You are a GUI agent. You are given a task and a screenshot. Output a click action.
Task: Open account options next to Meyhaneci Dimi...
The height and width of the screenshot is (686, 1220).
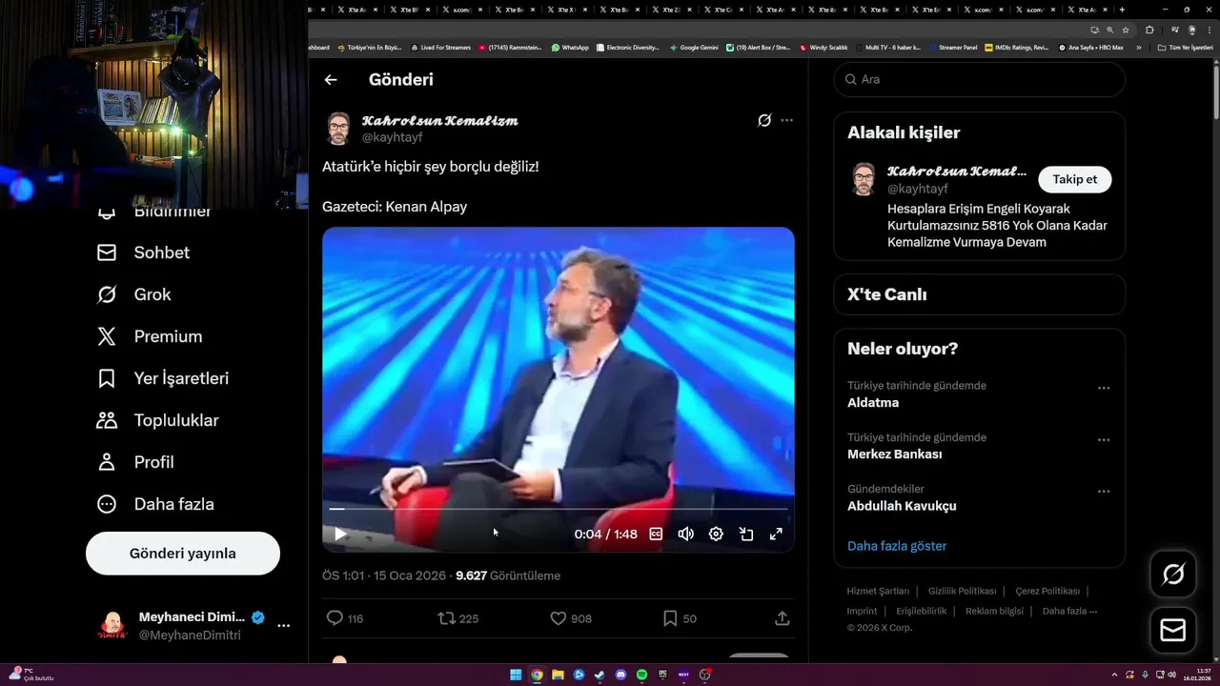tap(283, 626)
